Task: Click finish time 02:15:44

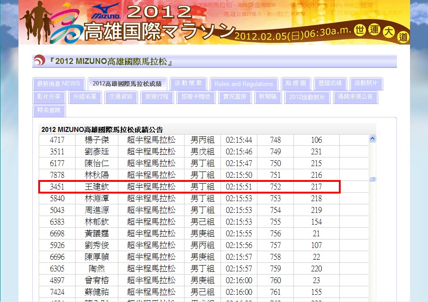Action: 239,140
